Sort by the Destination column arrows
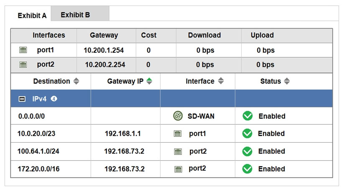This screenshot has width=345, height=192. [x=76, y=81]
